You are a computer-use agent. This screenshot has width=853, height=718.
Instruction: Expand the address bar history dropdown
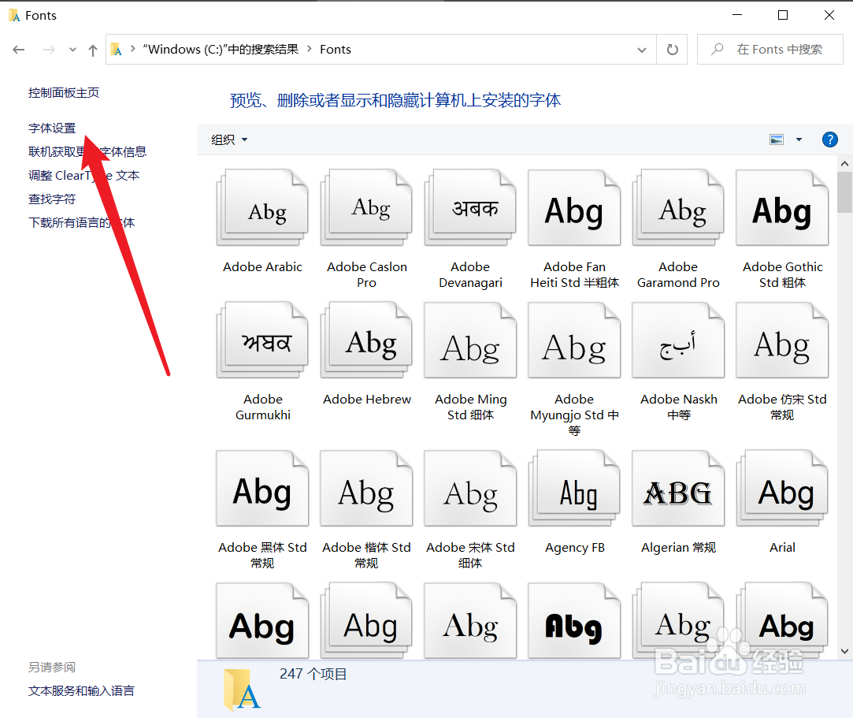pos(642,50)
